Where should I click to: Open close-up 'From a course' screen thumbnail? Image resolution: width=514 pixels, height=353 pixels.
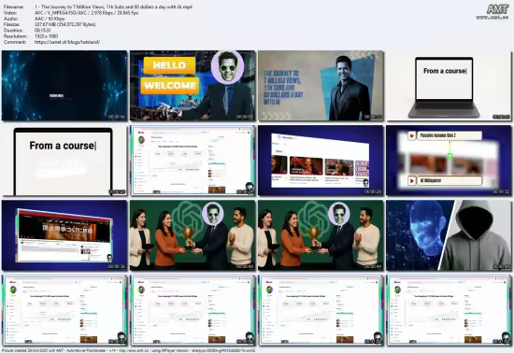(x=64, y=161)
